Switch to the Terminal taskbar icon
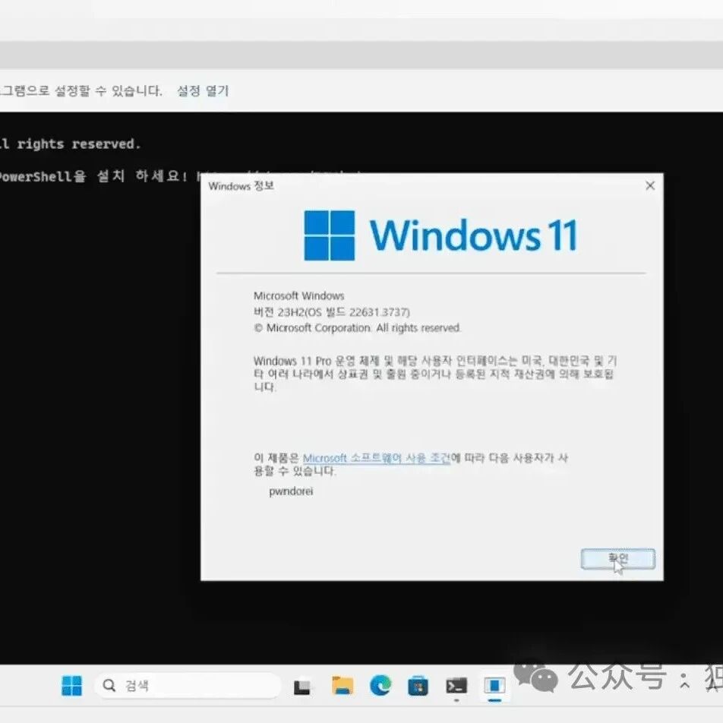This screenshot has height=723, width=723. click(456, 686)
